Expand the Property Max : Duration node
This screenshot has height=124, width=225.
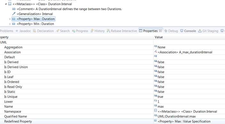(10, 19)
